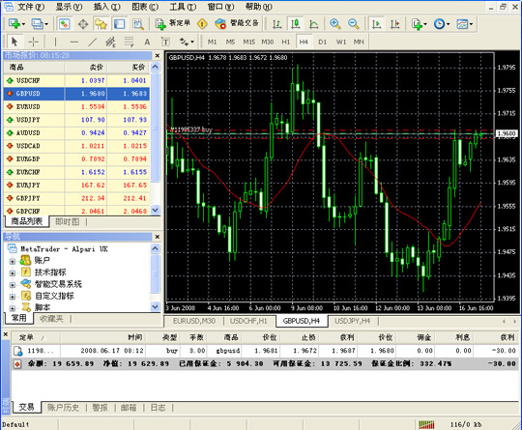Toggle the H1 timeframe button
Viewport: 522px width, 430px height.
[x=285, y=42]
